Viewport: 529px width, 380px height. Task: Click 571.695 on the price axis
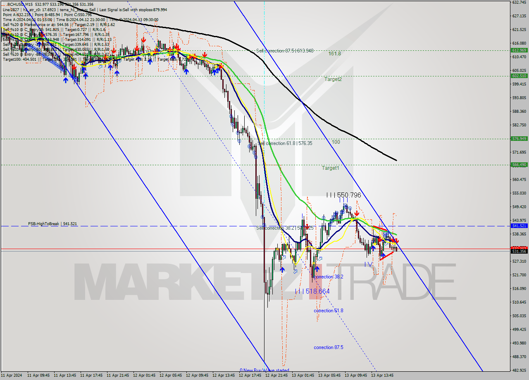click(x=519, y=152)
